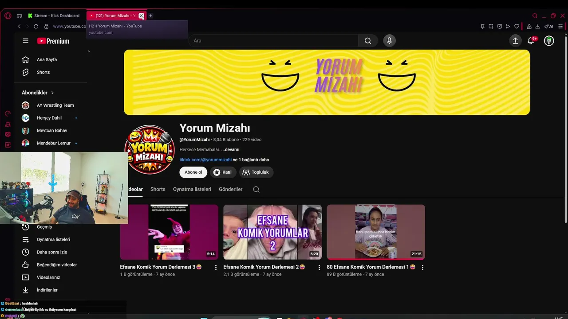
Task: Open the Opera GX main menu logo
Action: 8,16
